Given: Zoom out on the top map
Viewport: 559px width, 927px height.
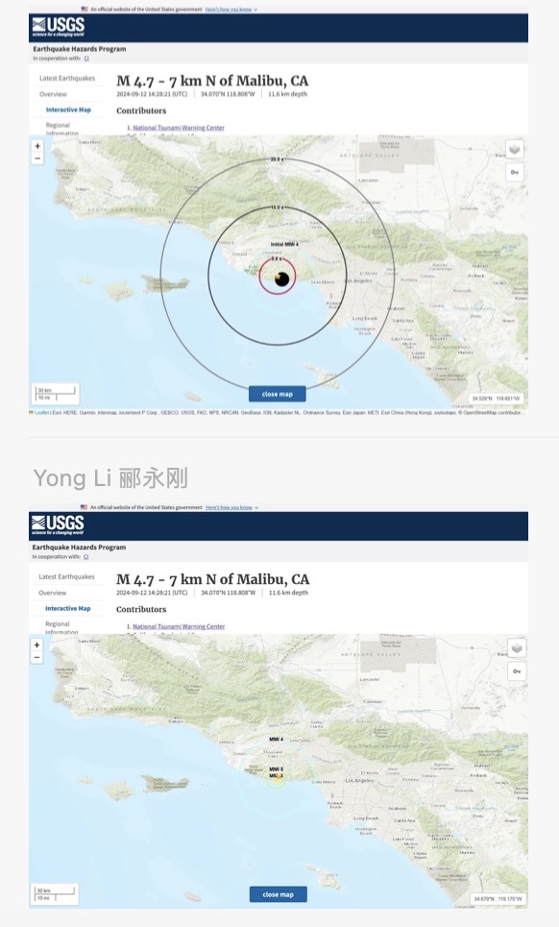Looking at the screenshot, I should pos(37,159).
